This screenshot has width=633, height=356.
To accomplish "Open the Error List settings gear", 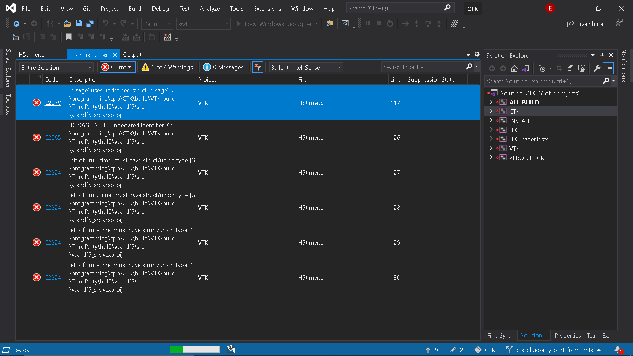I will [x=477, y=54].
